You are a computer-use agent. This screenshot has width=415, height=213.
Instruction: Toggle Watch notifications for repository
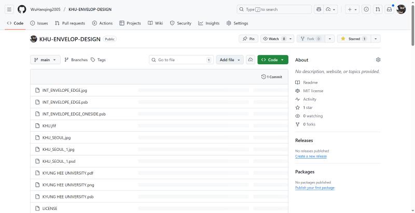273,39
